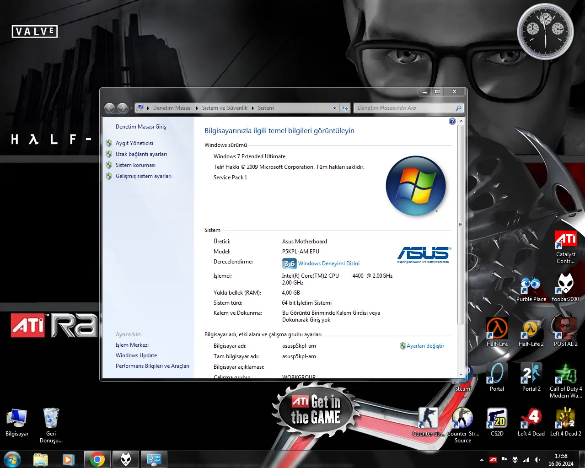Open Windows Deneyimi Dizini link
585x468 pixels.
(x=329, y=264)
